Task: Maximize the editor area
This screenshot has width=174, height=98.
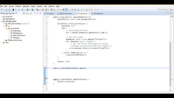Action: pyautogui.click(x=171, y=13)
